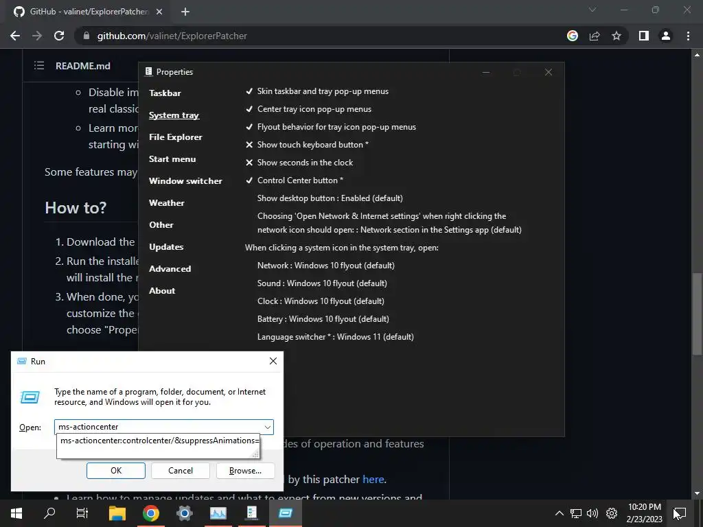The height and width of the screenshot is (527, 703).
Task: Open README.md table of contents icon
Action: (x=39, y=66)
